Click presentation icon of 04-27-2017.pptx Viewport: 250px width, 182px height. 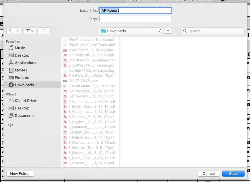[x=65, y=81]
